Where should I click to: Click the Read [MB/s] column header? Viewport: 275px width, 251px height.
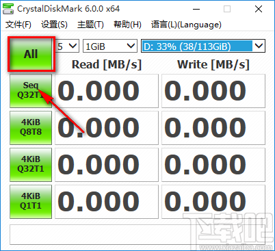click(x=107, y=64)
